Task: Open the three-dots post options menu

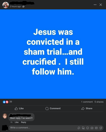Action: tap(95, 5)
